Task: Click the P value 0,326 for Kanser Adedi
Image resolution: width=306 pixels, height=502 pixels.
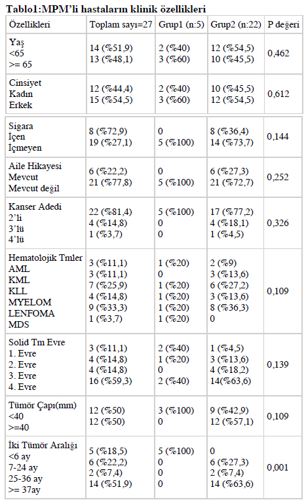Action: coord(278,223)
